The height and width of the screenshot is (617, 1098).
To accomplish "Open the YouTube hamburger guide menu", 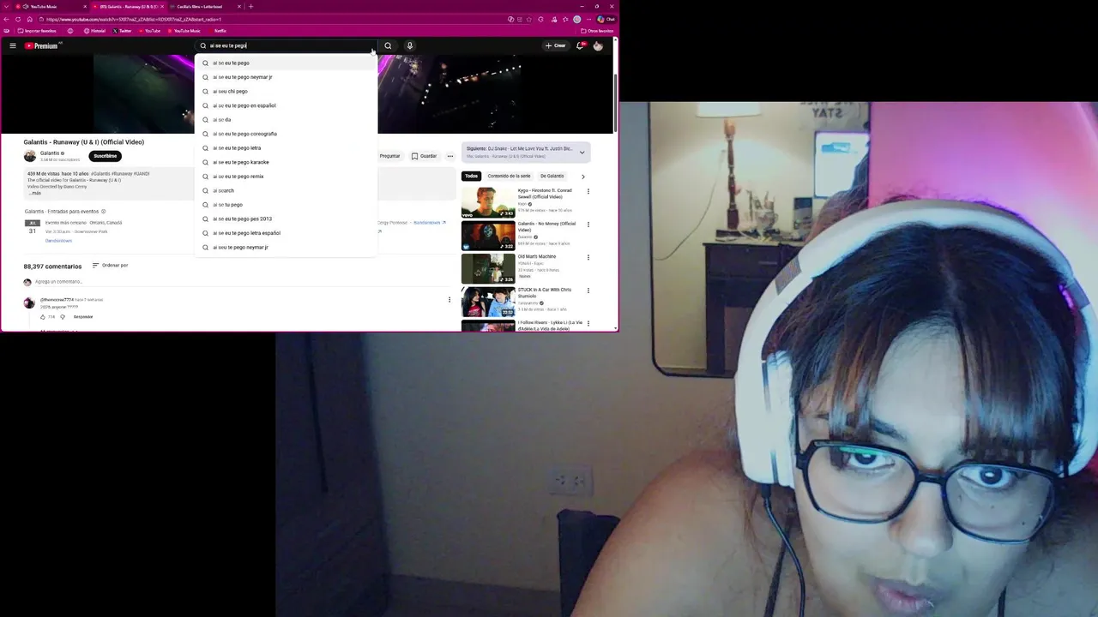I will tap(13, 45).
